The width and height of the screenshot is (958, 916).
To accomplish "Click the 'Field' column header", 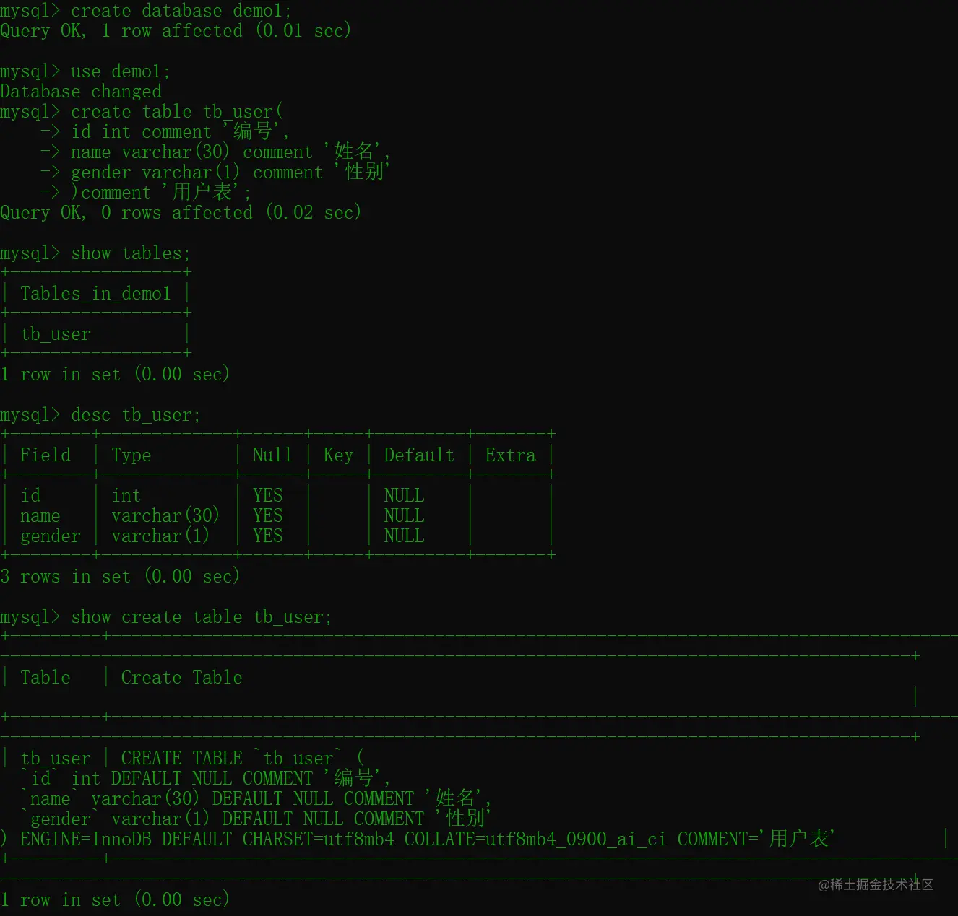I will 46,455.
